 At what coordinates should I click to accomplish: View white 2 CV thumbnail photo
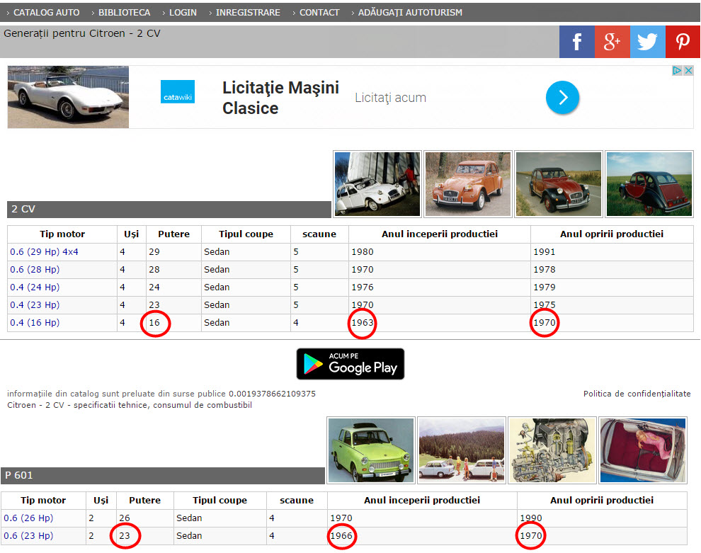(x=377, y=184)
